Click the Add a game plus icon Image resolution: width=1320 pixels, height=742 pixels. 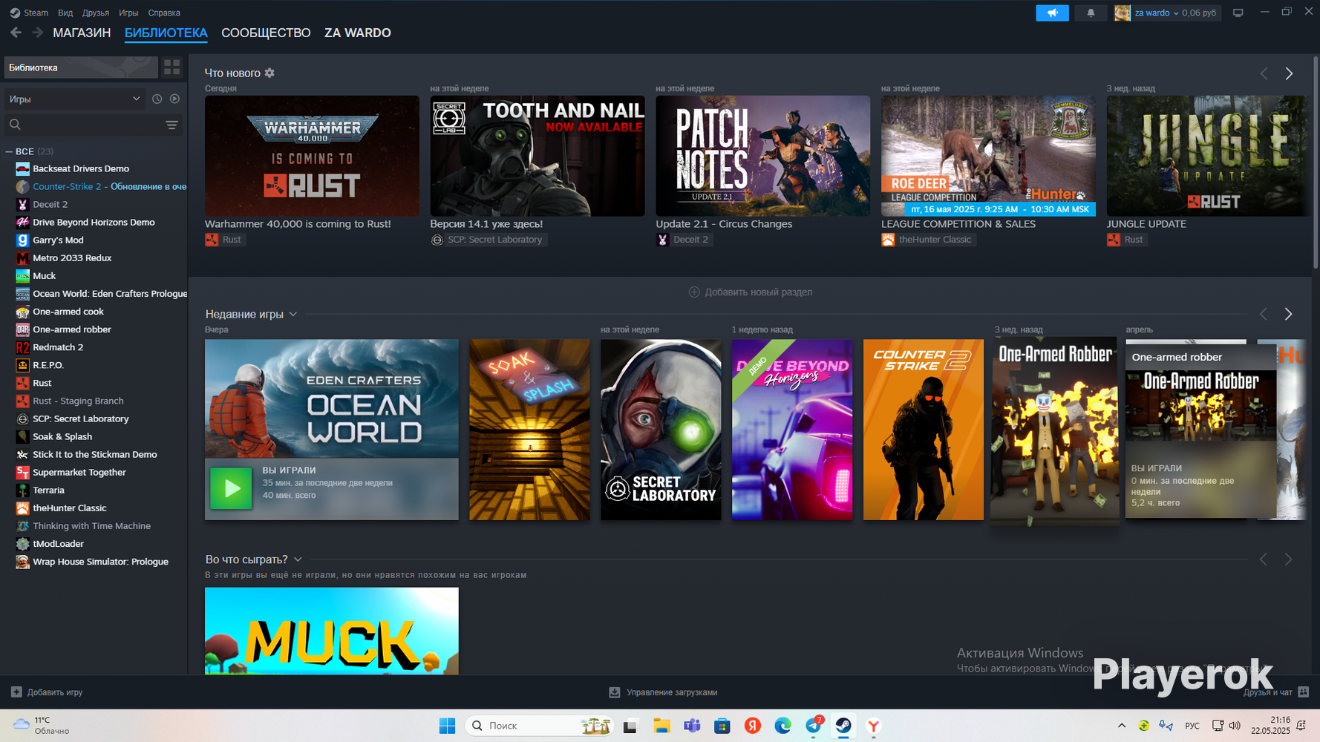point(16,692)
